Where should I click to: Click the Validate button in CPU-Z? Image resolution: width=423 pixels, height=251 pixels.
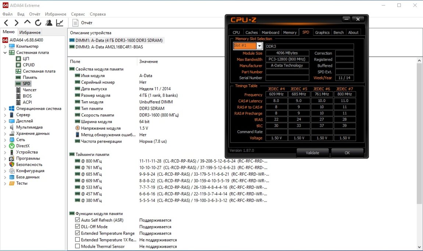point(312,153)
